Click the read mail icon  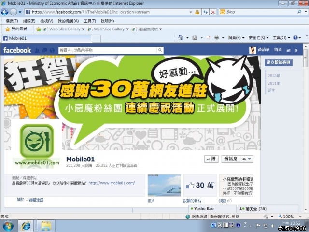pyautogui.click(x=208, y=37)
